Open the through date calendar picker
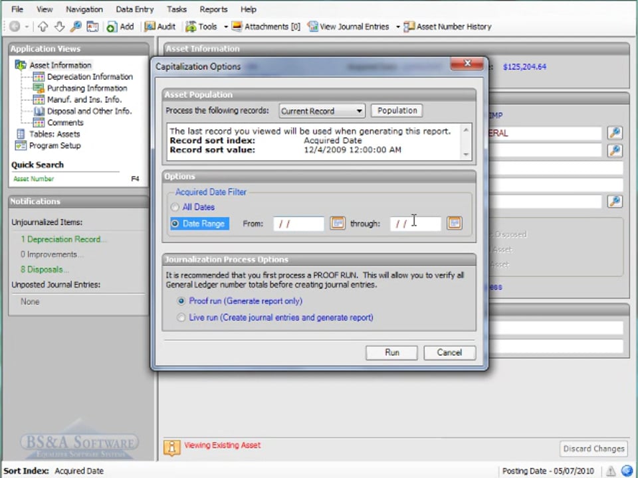 pyautogui.click(x=454, y=223)
